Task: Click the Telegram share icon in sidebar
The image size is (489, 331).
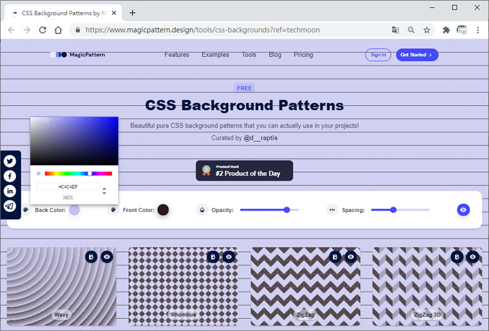Action: coord(10,206)
